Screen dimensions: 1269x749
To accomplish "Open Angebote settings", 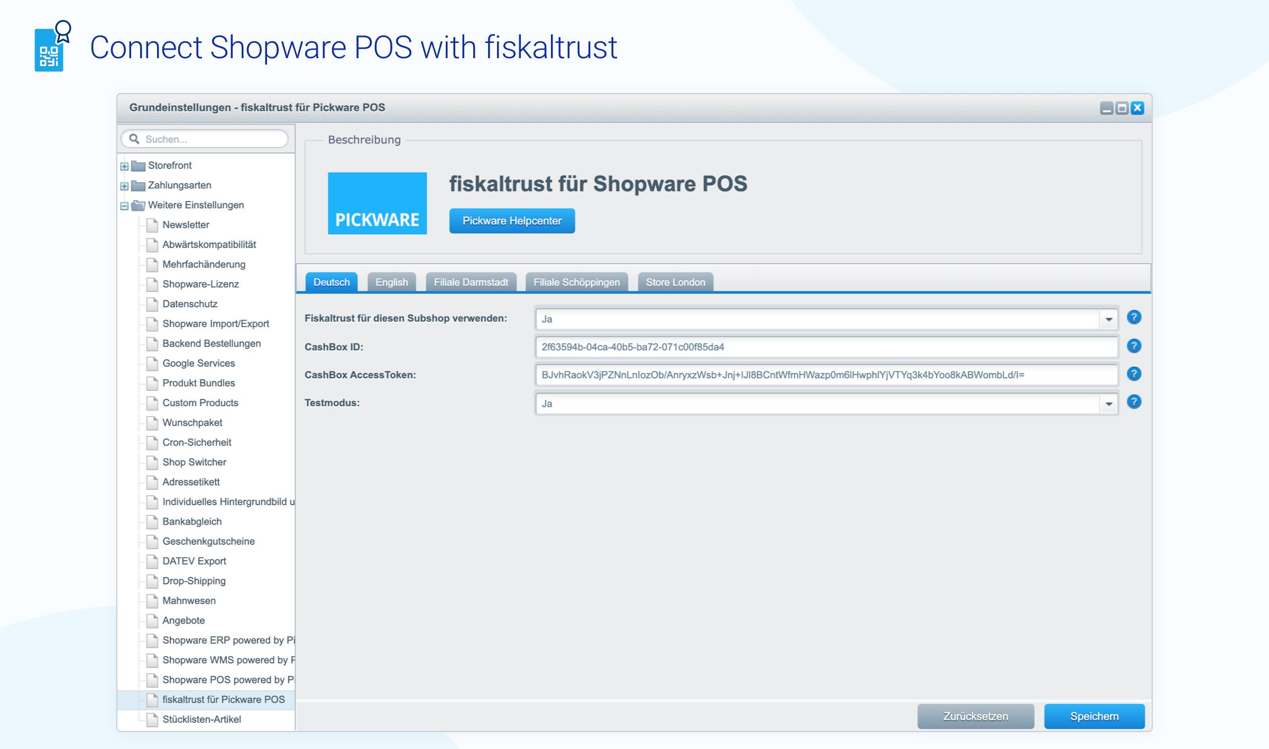I will (x=183, y=620).
